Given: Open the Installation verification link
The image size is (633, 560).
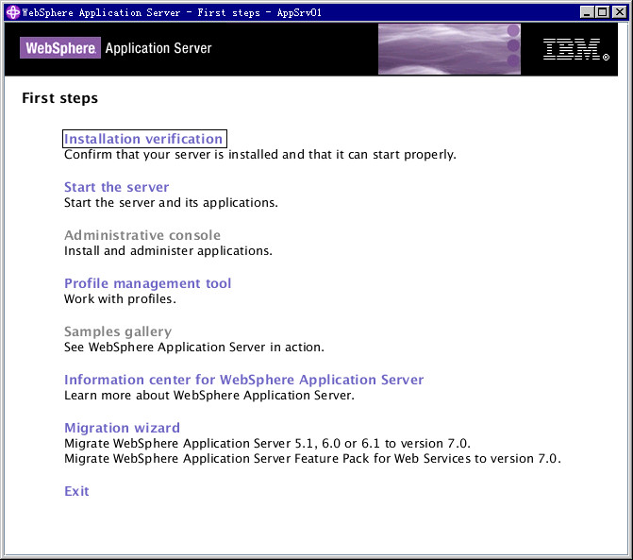Looking at the screenshot, I should pyautogui.click(x=143, y=139).
